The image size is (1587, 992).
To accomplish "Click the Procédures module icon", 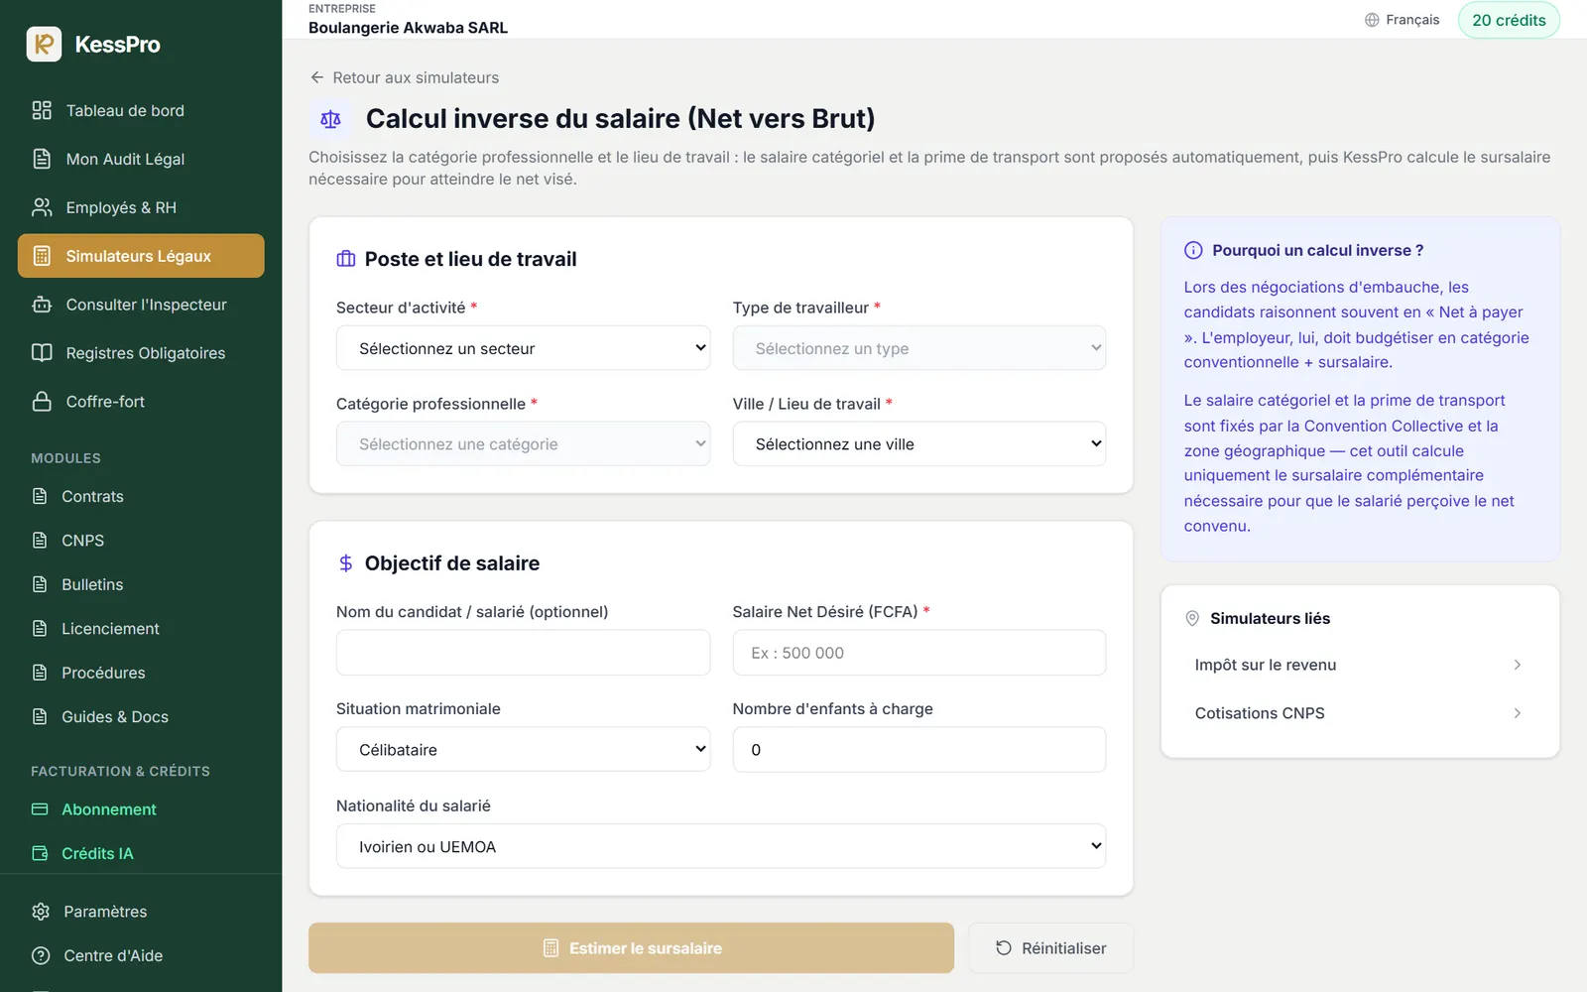I will 40,673.
